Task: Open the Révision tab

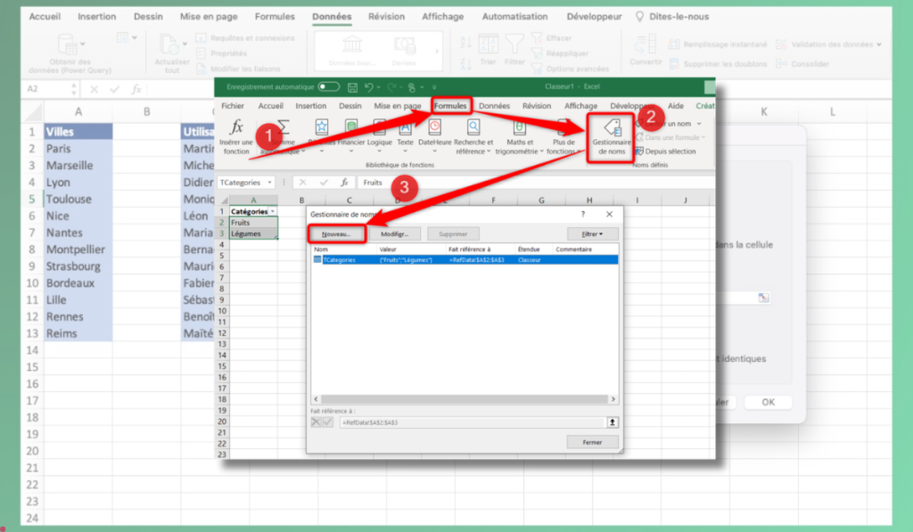Action: click(x=539, y=105)
